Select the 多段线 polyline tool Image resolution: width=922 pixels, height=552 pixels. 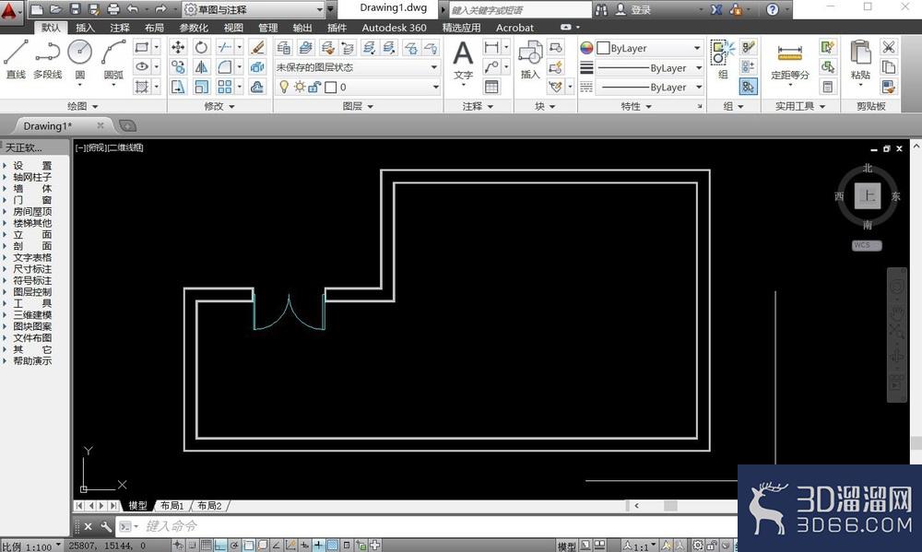pos(48,59)
